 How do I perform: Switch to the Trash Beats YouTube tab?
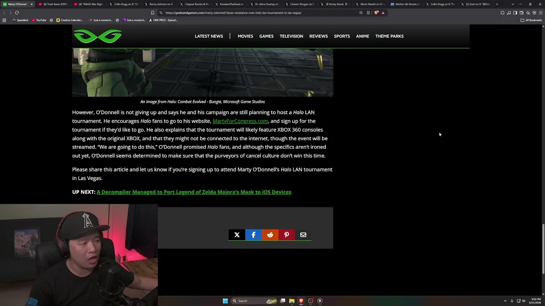(53, 4)
